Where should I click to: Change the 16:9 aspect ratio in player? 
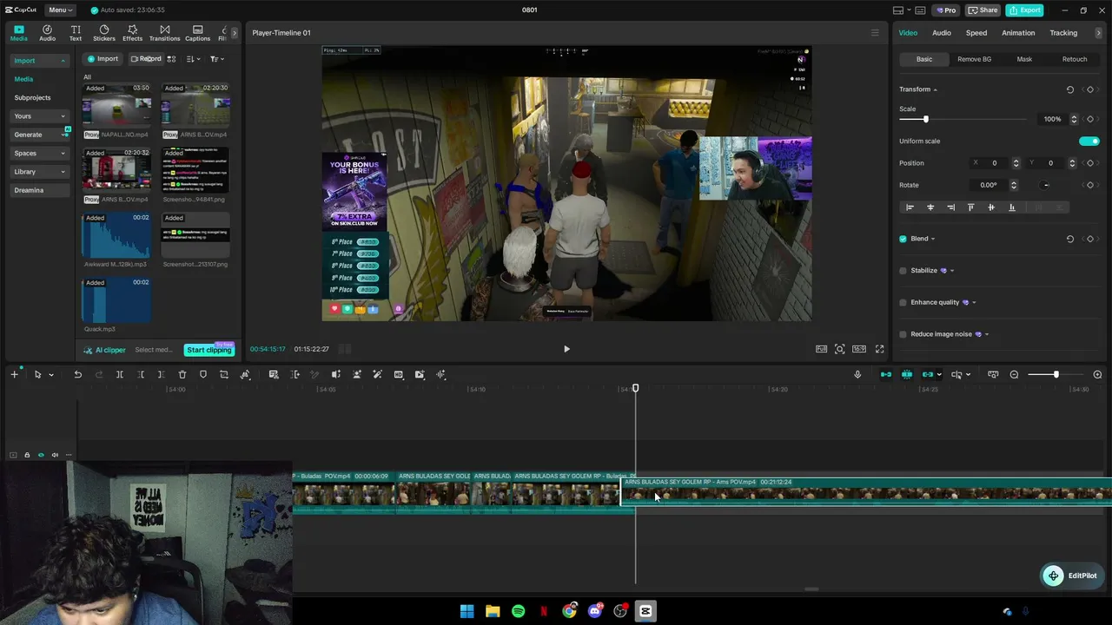pos(859,349)
